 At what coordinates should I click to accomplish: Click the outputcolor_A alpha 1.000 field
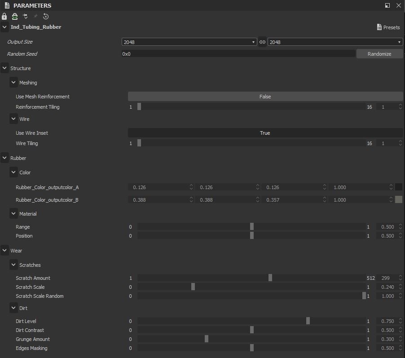[x=361, y=187]
